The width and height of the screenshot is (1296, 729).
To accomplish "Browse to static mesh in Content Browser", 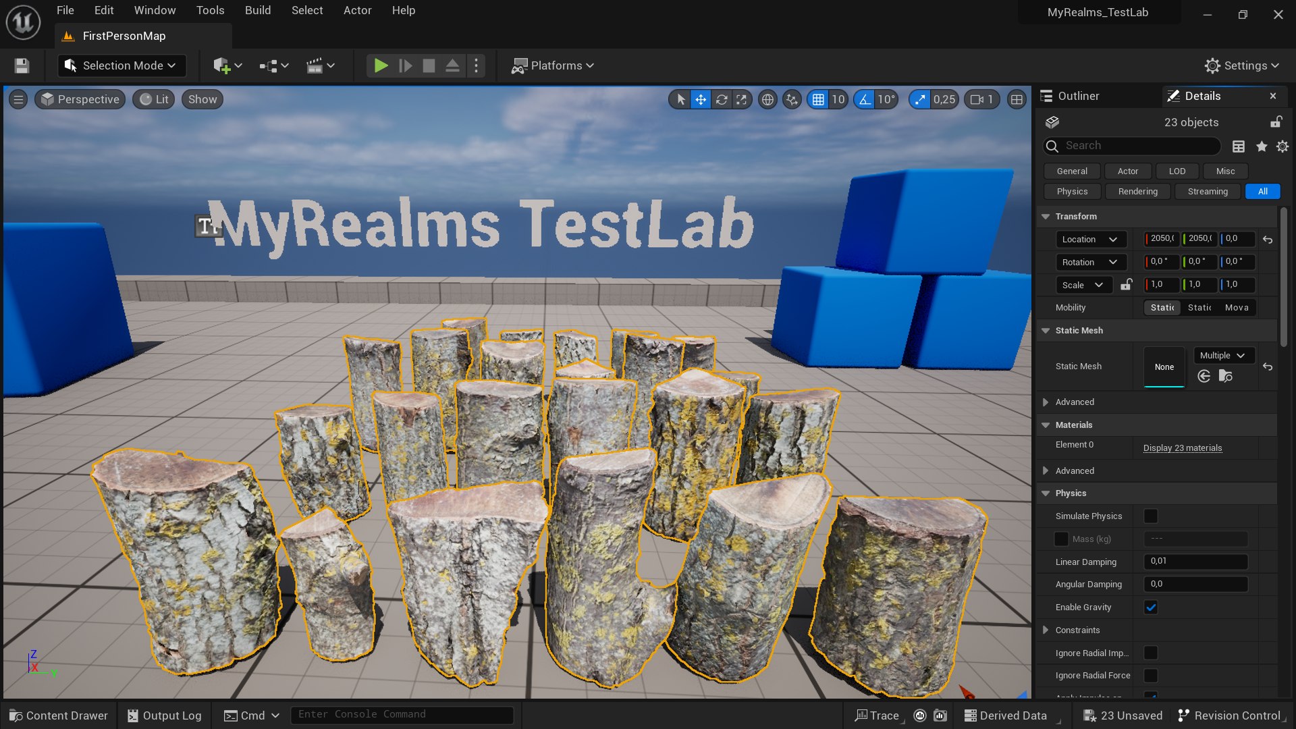I will click(x=1226, y=377).
